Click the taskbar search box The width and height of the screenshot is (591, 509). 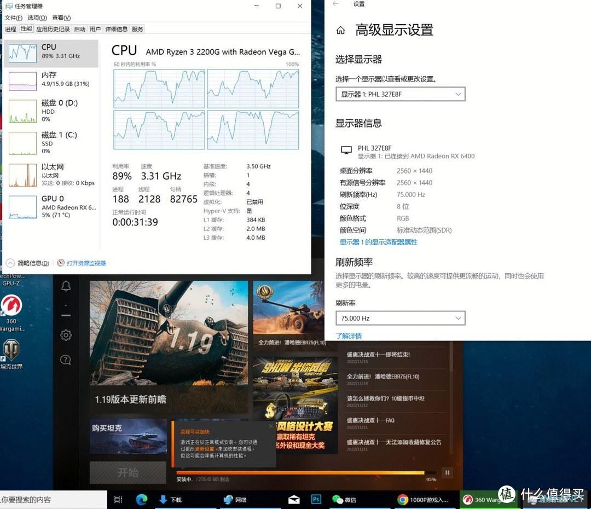[54, 500]
